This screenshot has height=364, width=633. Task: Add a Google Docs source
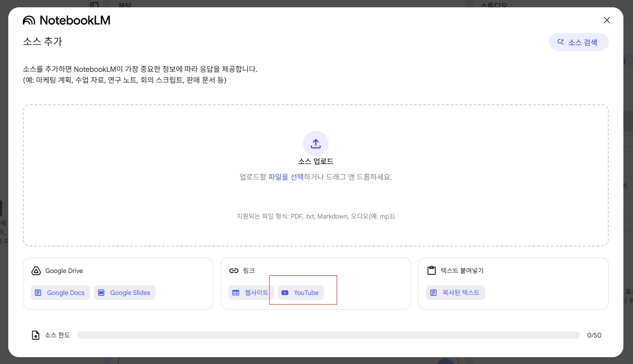coord(60,293)
